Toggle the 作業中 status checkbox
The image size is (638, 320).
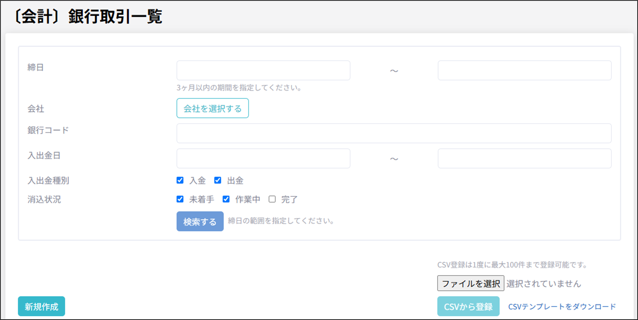(226, 199)
